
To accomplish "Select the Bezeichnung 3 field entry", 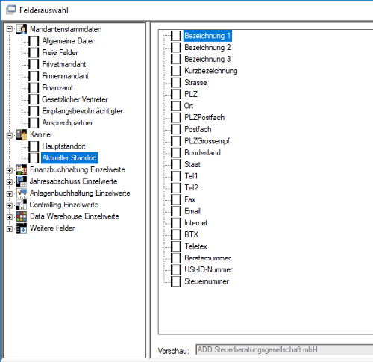I will click(207, 59).
